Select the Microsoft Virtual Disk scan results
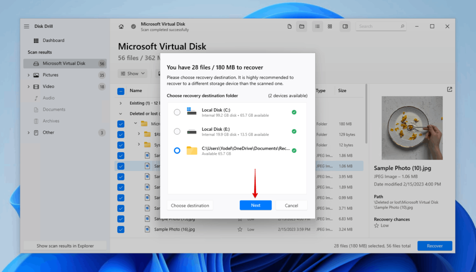476x272 pixels. click(65, 63)
